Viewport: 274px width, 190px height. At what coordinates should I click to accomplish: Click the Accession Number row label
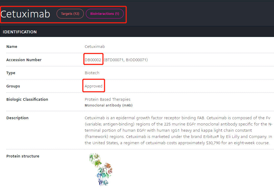click(24, 60)
